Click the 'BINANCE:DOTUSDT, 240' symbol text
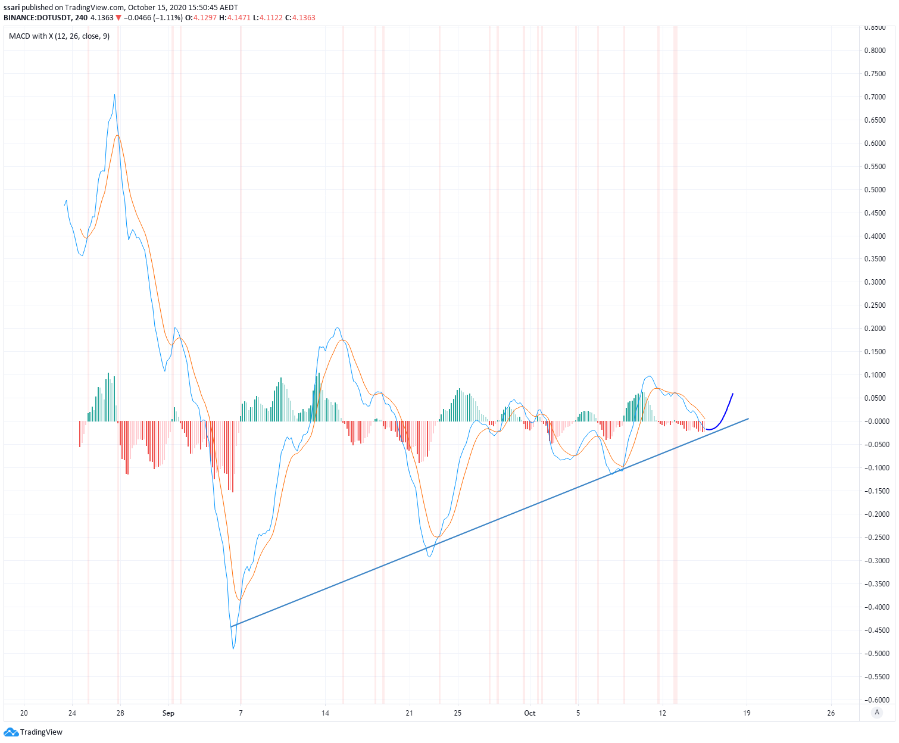 coord(45,18)
